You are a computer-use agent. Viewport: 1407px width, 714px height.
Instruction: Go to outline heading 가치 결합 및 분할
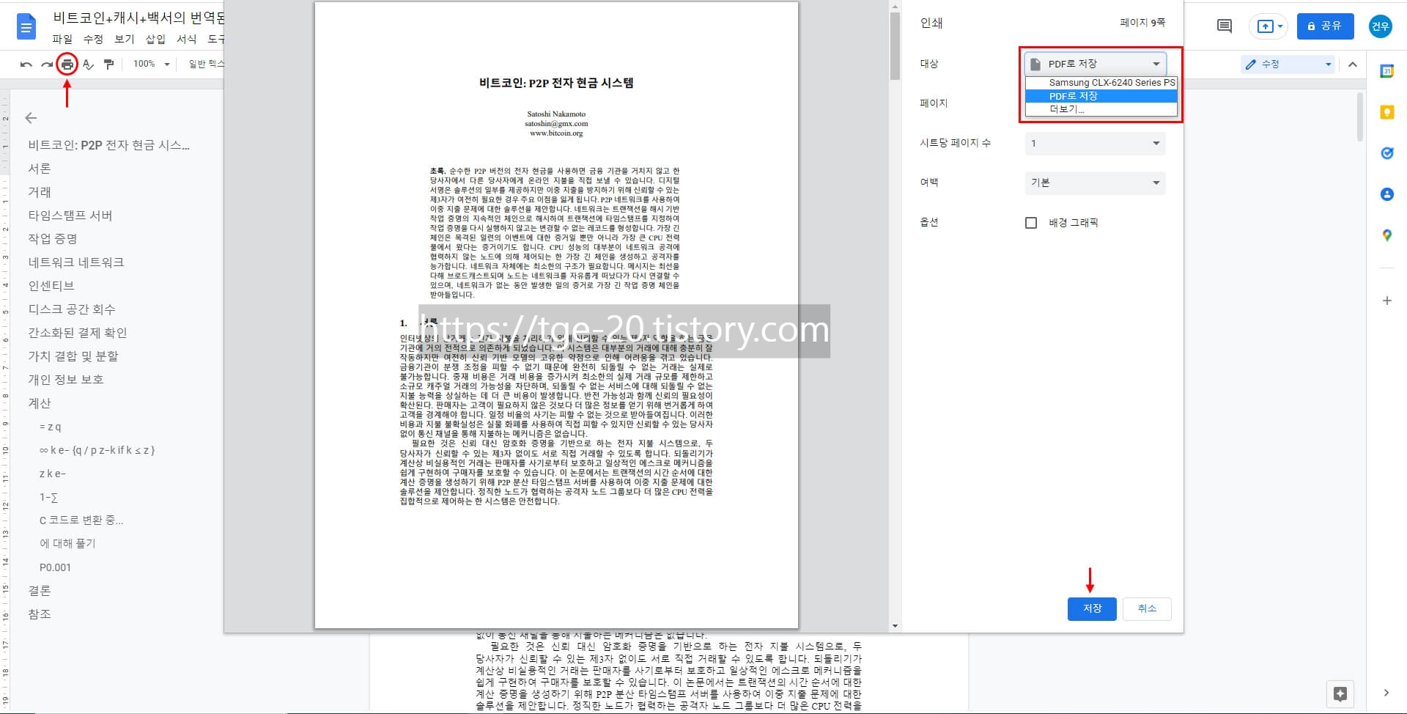click(x=73, y=356)
